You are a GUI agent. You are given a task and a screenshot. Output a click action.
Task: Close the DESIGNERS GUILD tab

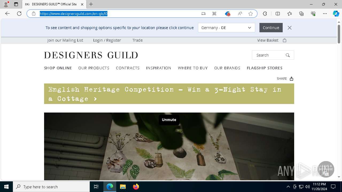click(82, 4)
